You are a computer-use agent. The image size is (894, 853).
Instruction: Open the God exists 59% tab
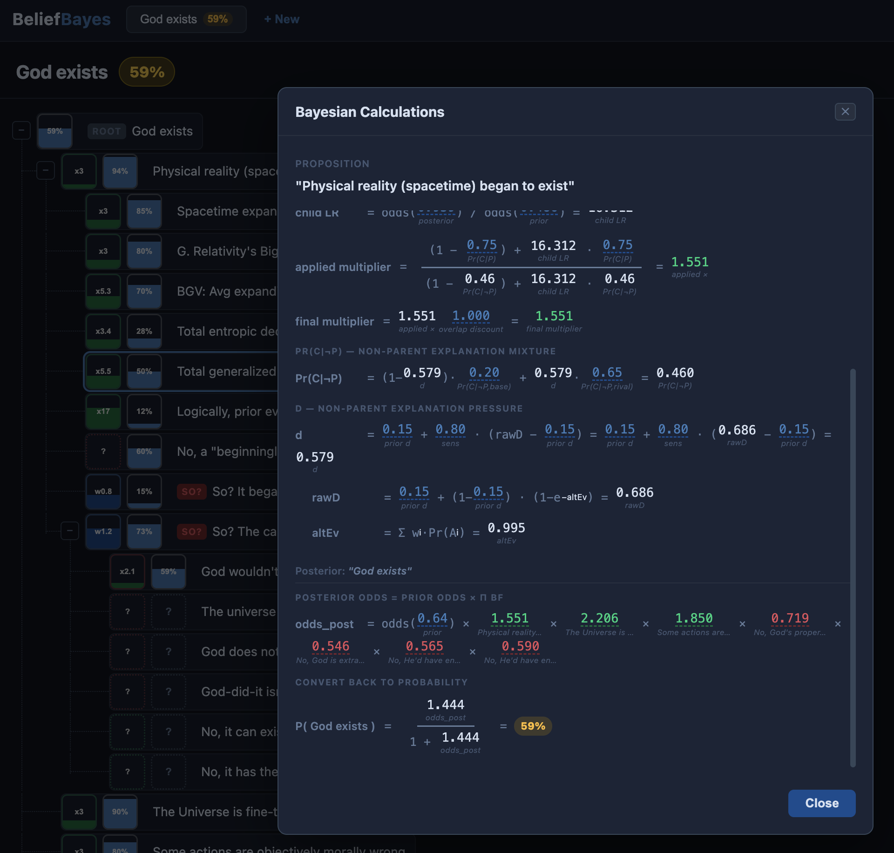tap(186, 19)
